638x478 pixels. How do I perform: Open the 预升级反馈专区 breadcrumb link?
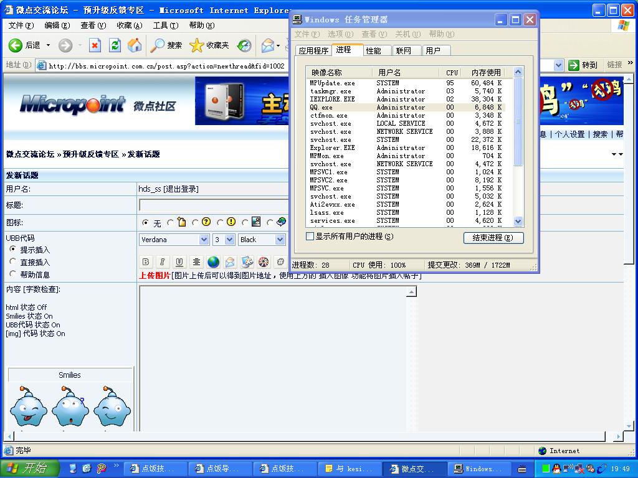91,154
